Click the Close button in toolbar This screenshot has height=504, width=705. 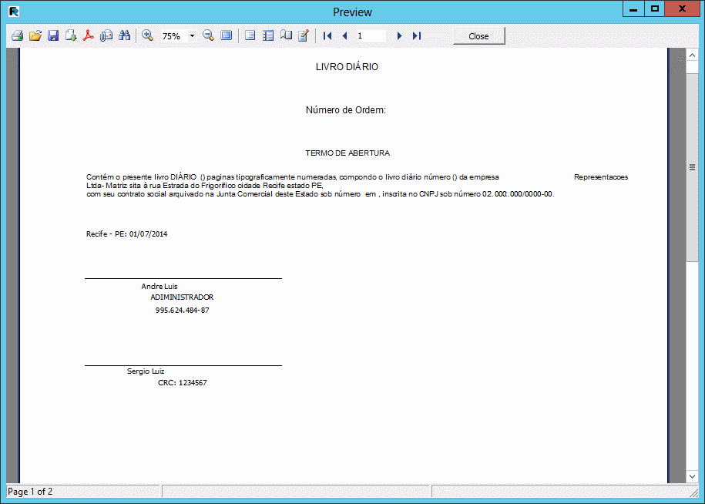(x=478, y=36)
